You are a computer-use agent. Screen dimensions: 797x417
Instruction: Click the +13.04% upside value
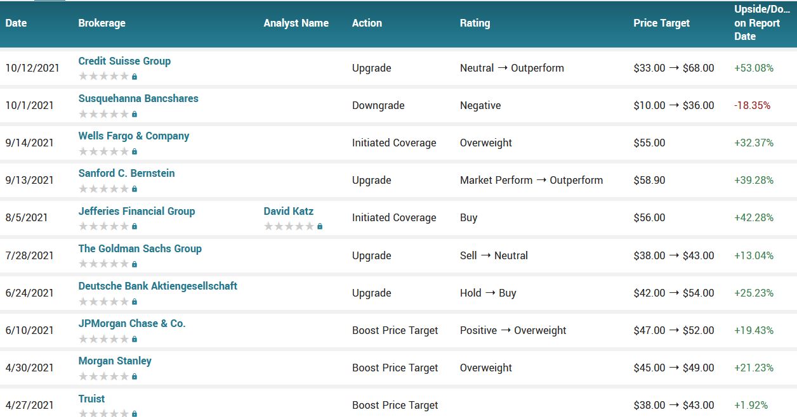coord(754,255)
